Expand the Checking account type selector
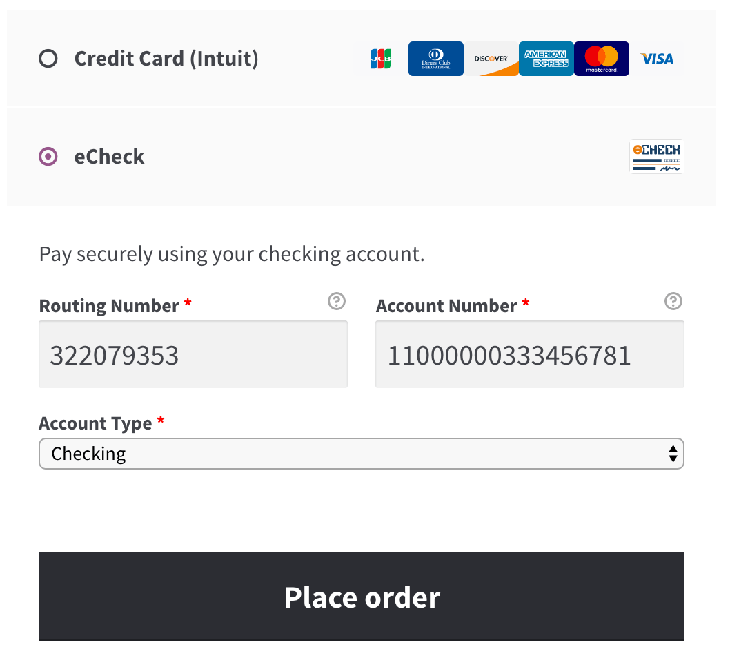Viewport: 730px width, 656px height. [362, 454]
